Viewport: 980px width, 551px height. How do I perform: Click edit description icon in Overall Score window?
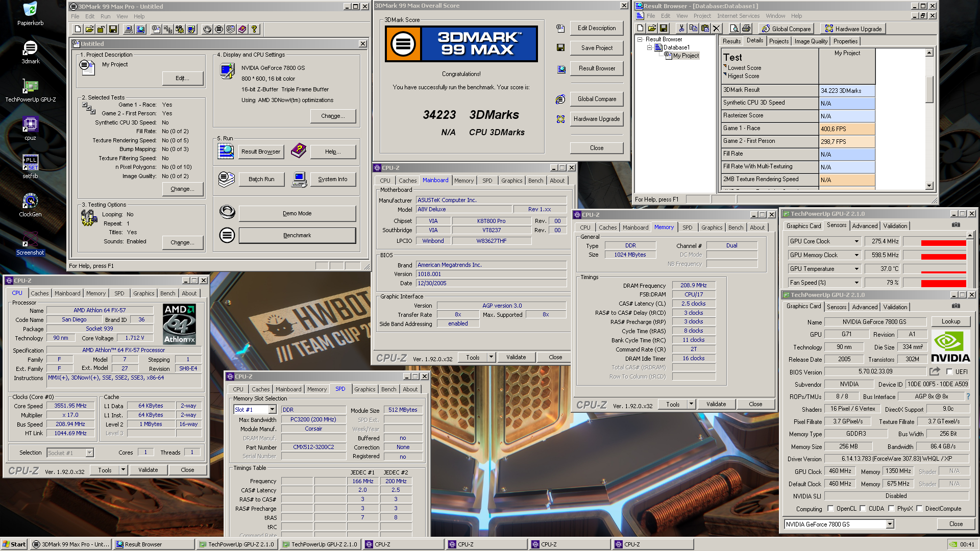[x=560, y=28]
